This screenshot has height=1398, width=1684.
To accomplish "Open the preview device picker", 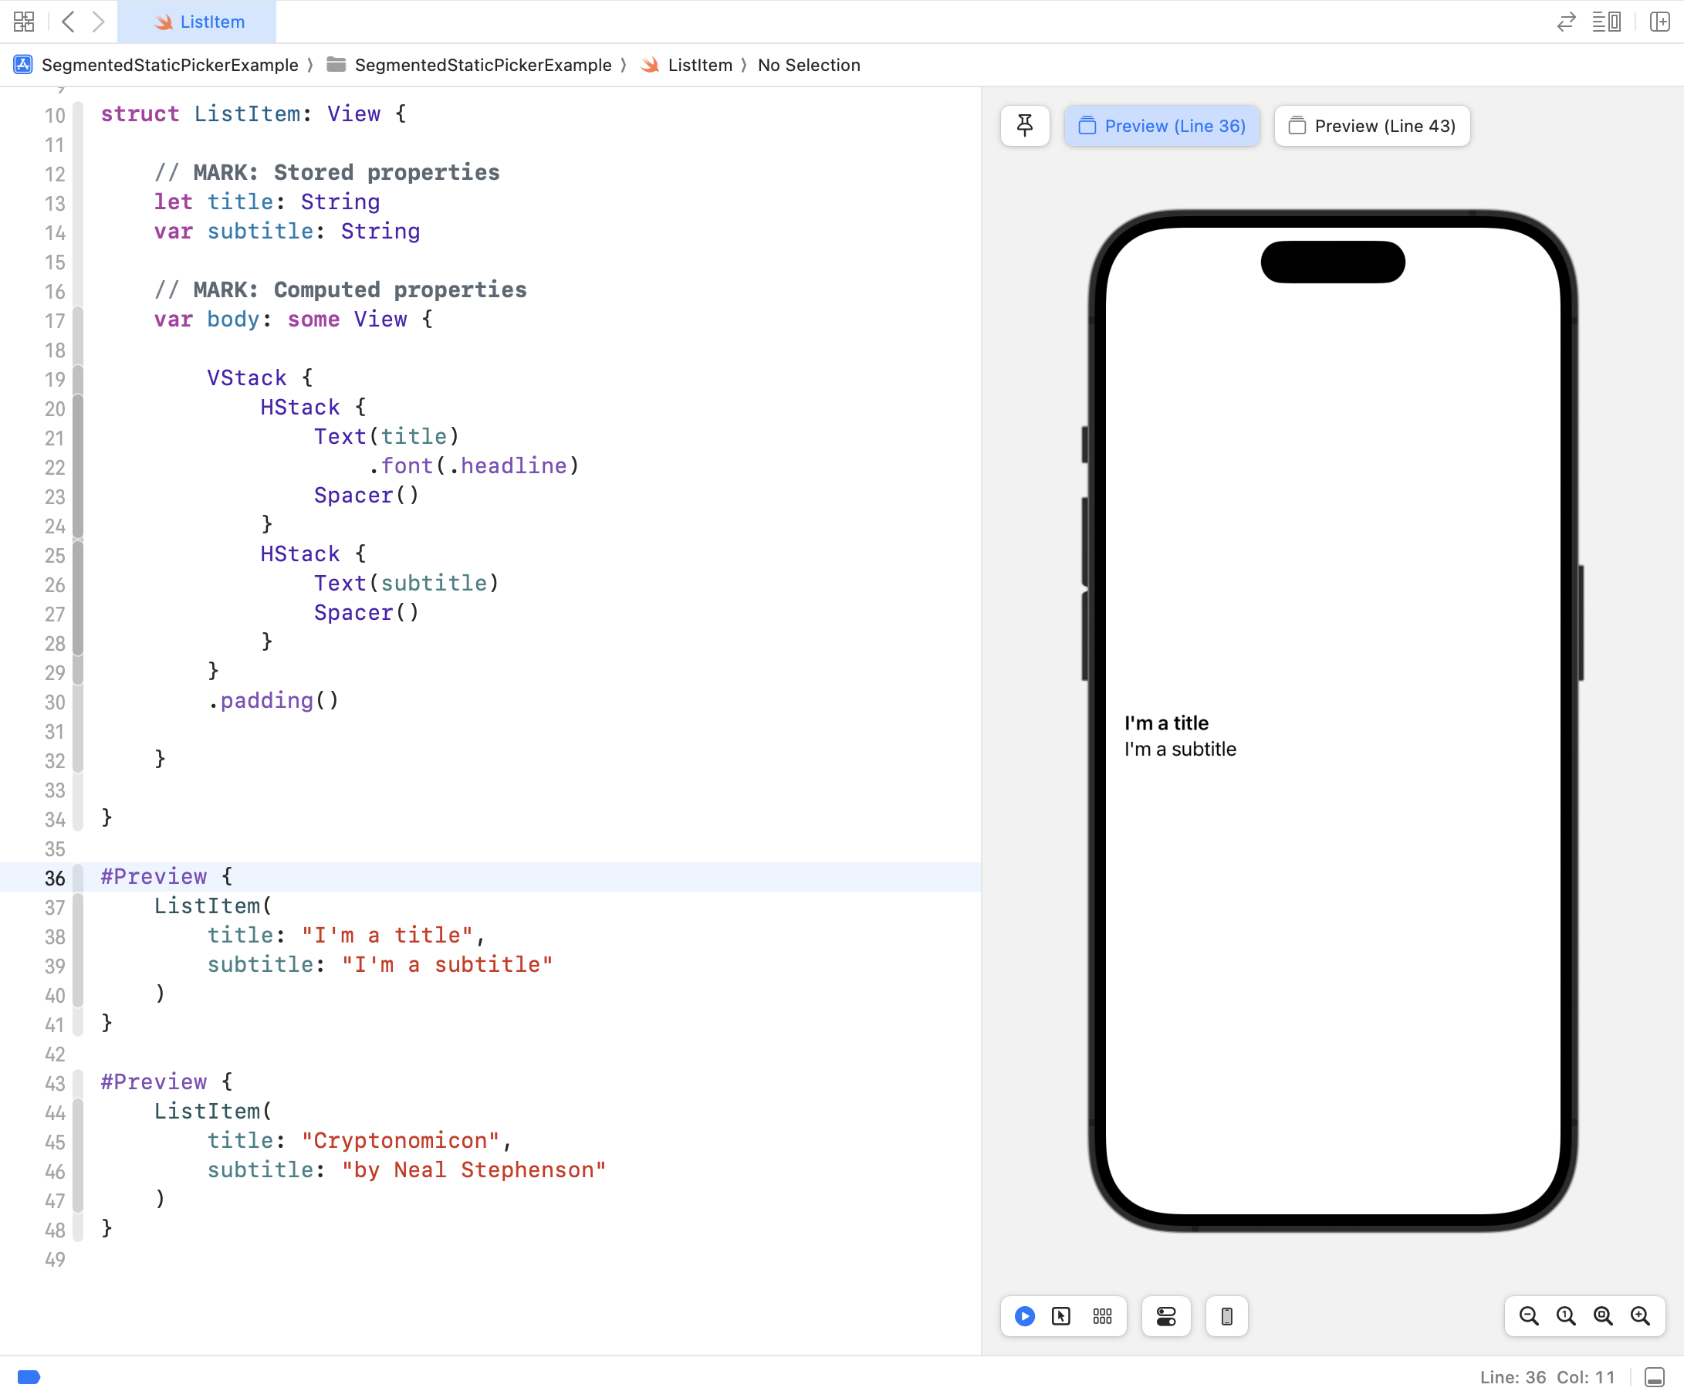I will 1226,1316.
